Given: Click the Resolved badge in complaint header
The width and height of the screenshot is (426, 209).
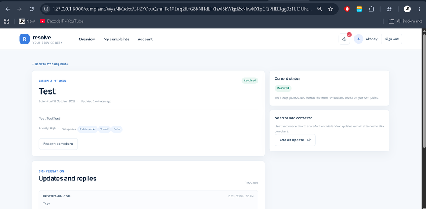Looking at the screenshot, I should tap(250, 80).
